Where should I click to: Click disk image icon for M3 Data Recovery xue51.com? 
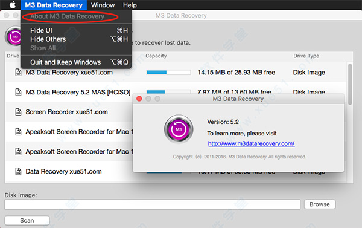(18, 73)
